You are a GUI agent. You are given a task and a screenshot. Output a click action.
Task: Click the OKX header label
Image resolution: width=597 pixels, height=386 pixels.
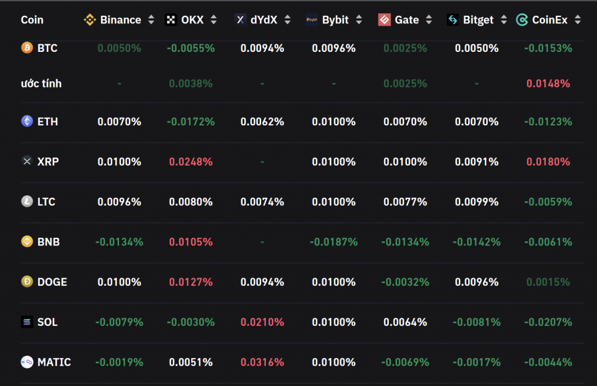(192, 20)
